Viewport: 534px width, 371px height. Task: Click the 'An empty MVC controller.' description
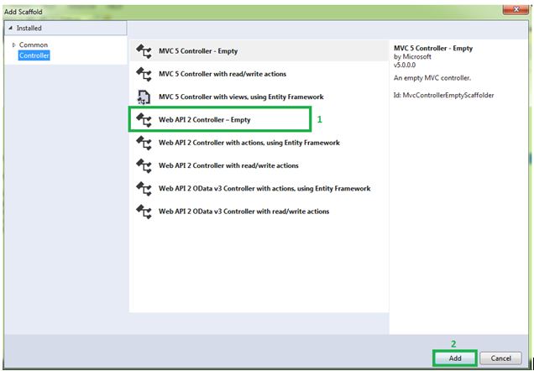click(432, 78)
